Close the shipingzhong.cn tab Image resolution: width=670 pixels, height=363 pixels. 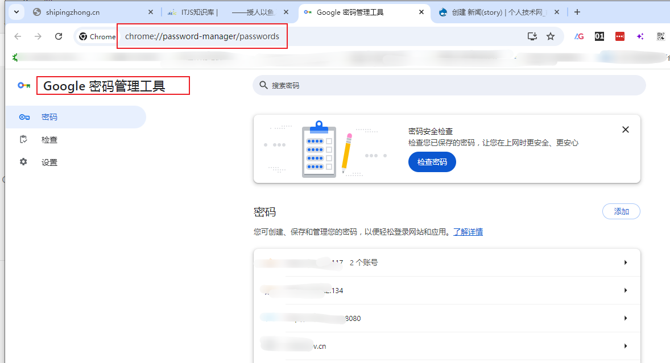click(150, 12)
